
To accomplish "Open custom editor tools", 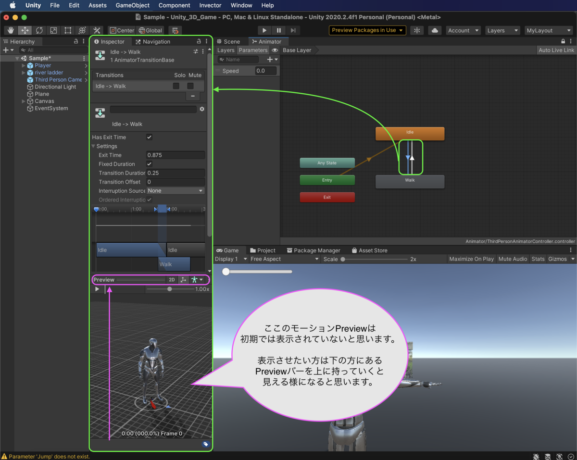I will (x=97, y=30).
